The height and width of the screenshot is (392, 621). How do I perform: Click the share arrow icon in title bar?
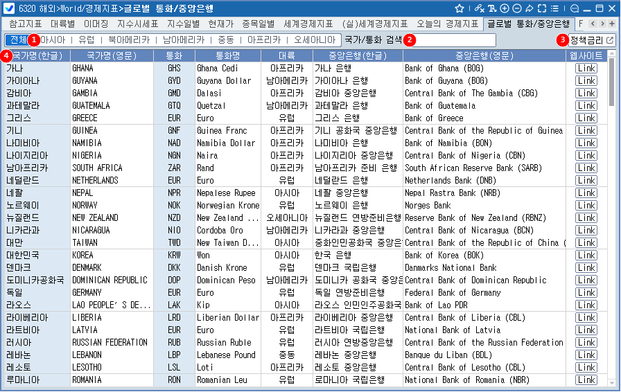coord(529,8)
